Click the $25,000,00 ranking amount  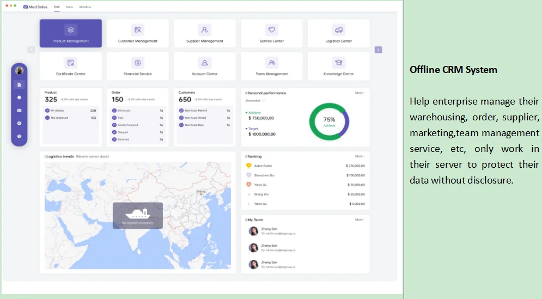356,194
